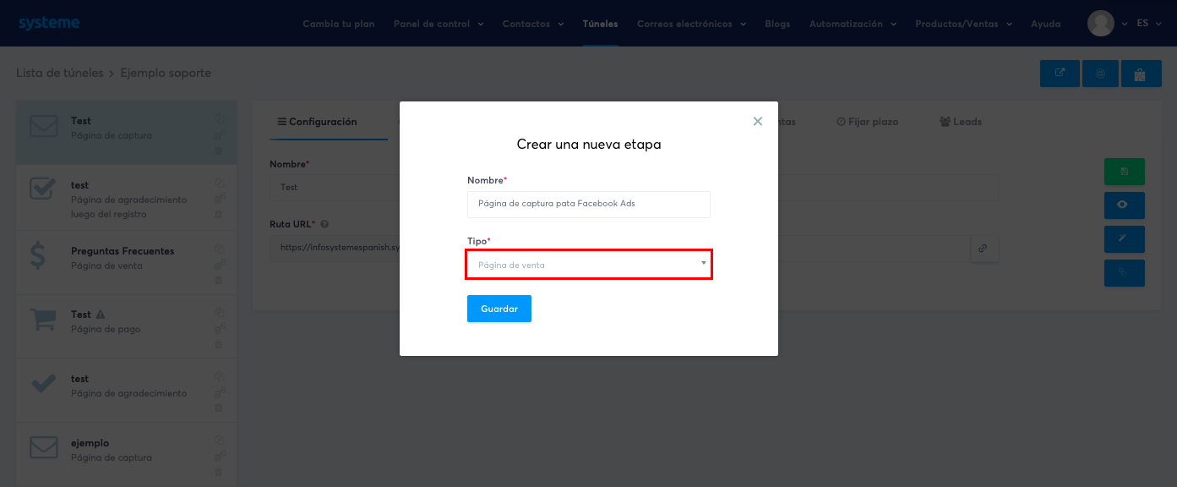This screenshot has width=1177, height=487.
Task: Open the Correos electrónicos menu
Action: tap(685, 24)
